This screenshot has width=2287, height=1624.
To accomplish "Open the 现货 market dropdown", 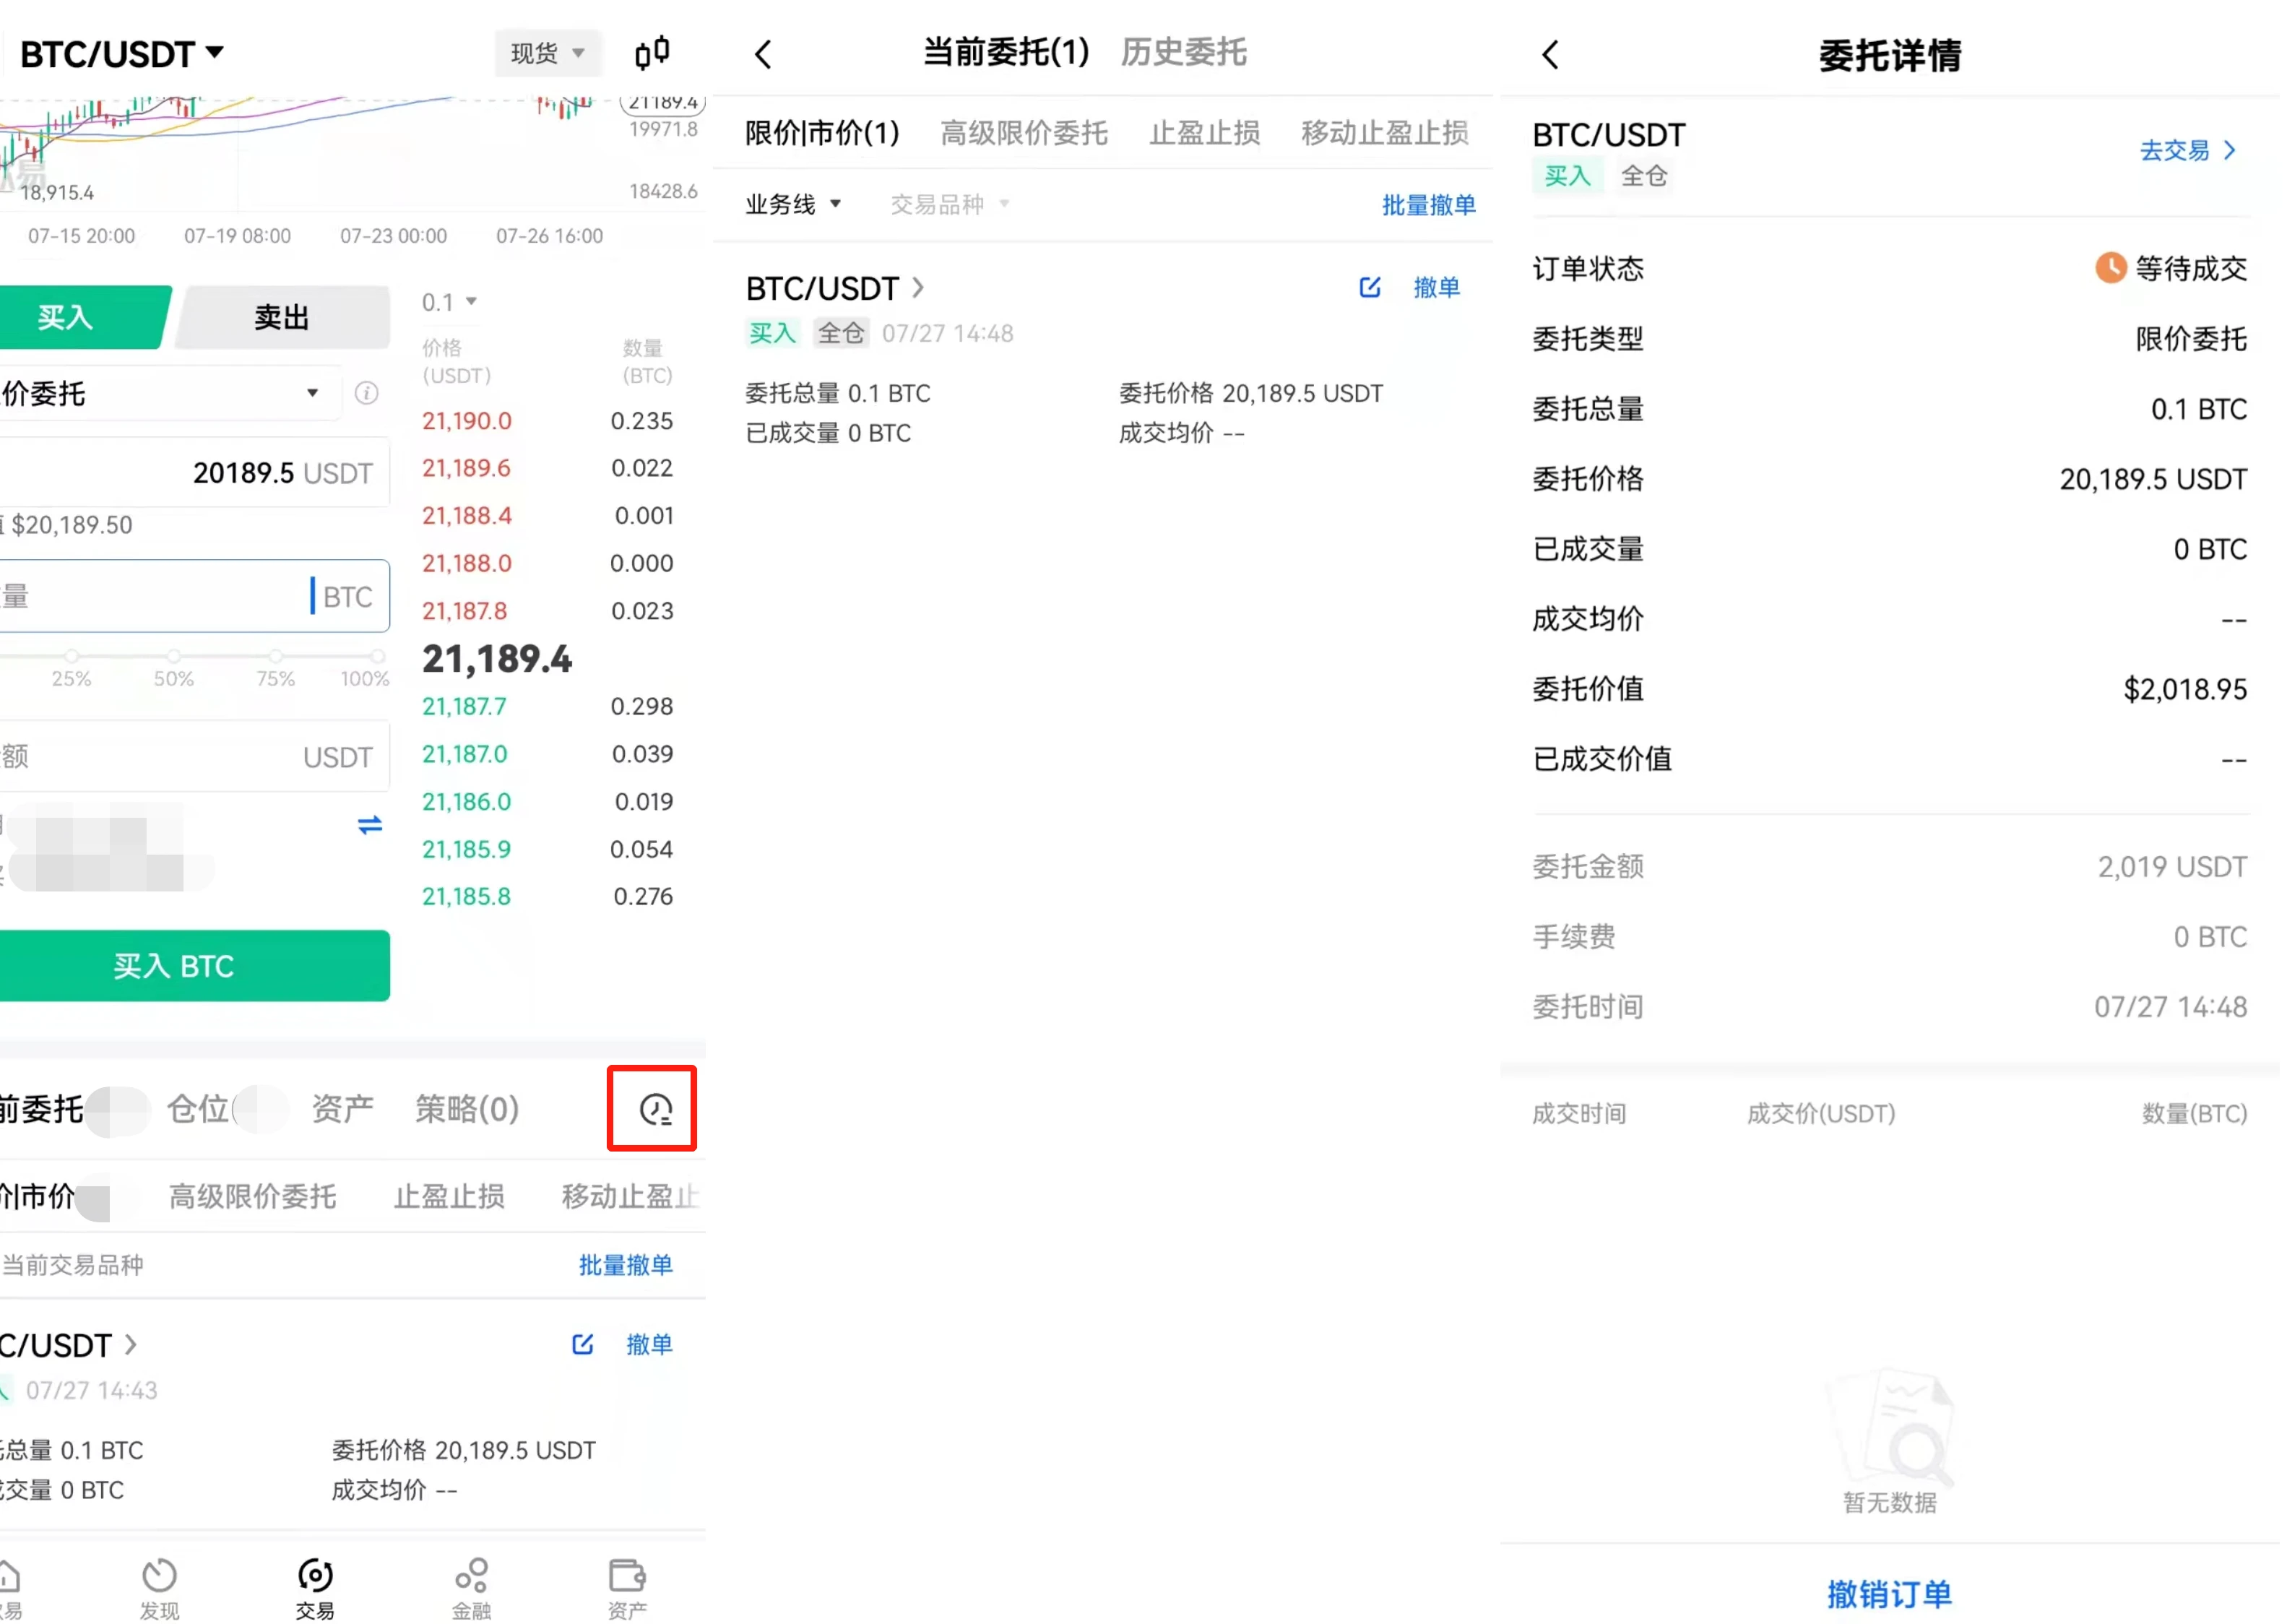I will pos(546,53).
